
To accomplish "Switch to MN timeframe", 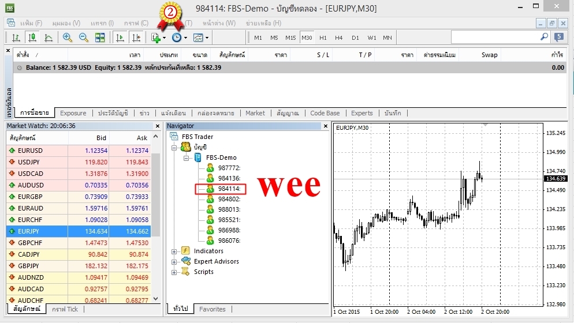I will (387, 37).
